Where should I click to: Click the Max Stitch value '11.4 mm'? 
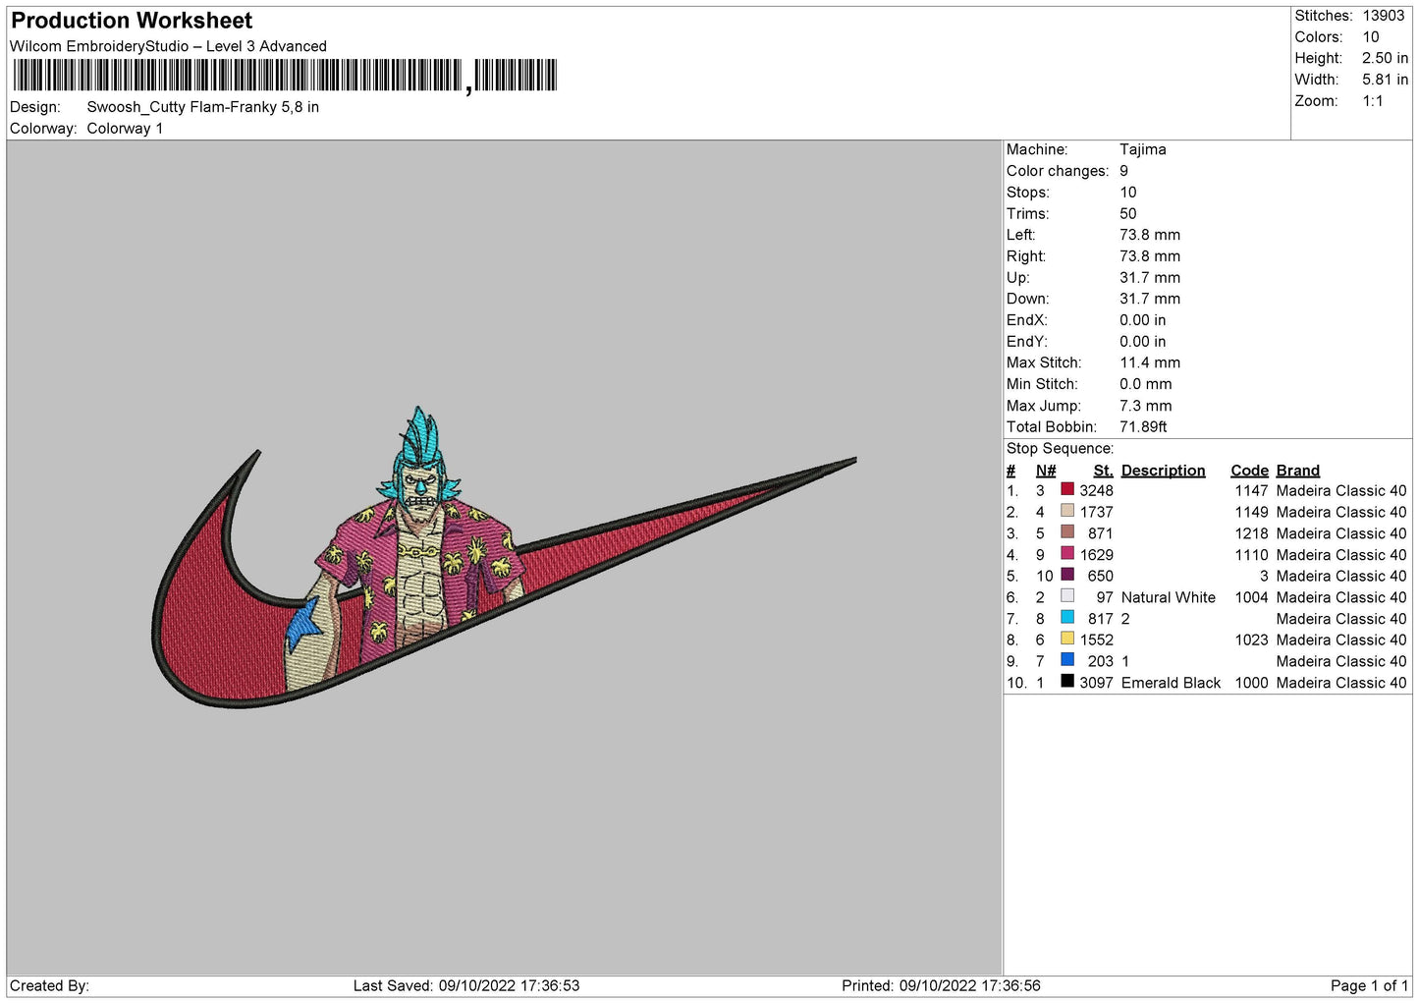[x=1150, y=362]
